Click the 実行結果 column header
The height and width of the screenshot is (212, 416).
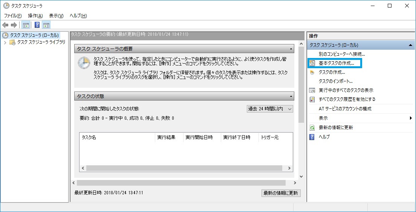[169, 137]
